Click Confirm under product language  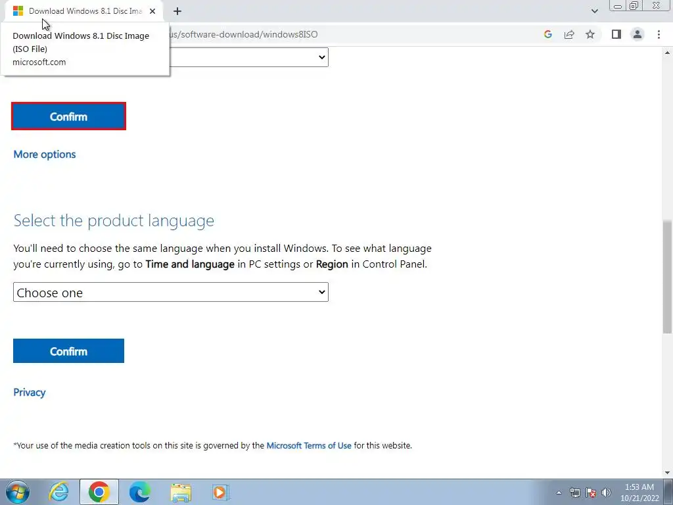pos(68,351)
